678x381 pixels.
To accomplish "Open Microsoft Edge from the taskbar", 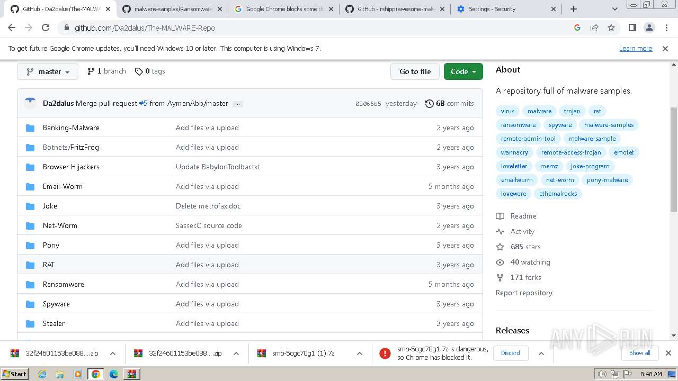I will [x=113, y=374].
